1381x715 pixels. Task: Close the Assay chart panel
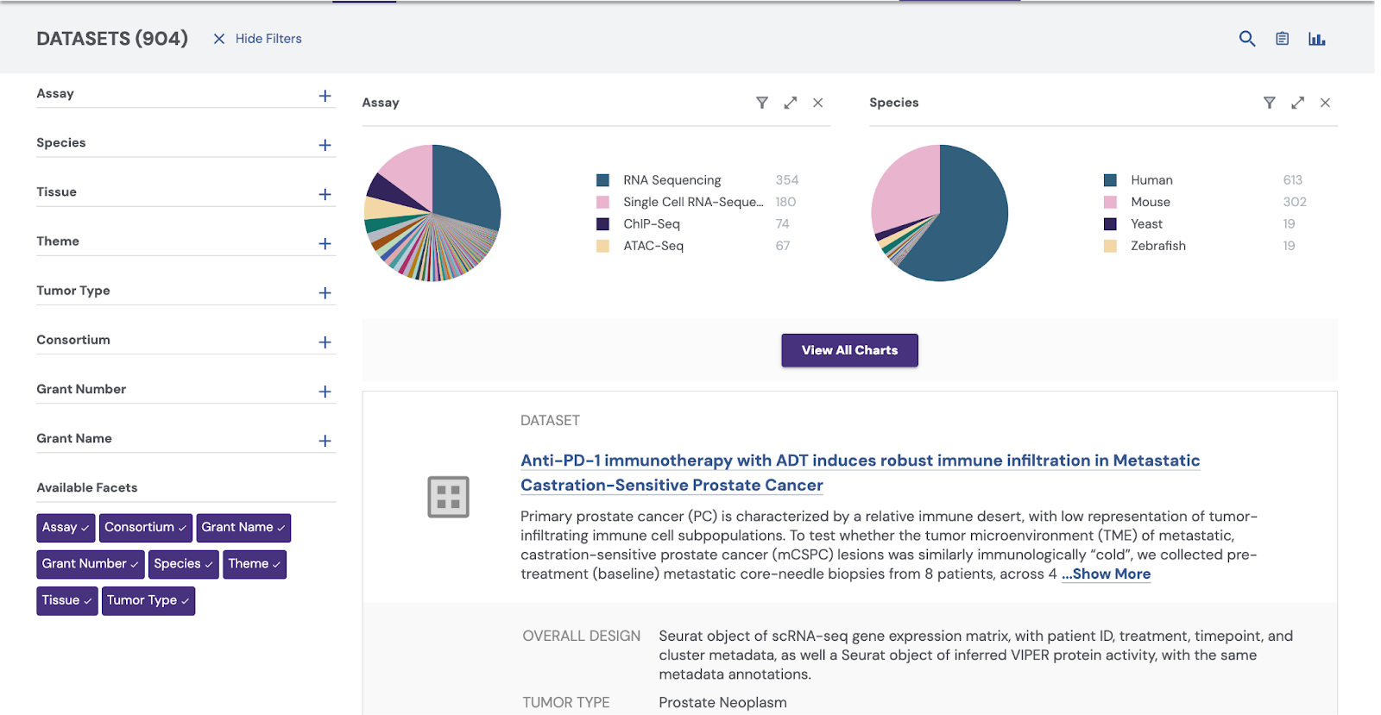[817, 103]
